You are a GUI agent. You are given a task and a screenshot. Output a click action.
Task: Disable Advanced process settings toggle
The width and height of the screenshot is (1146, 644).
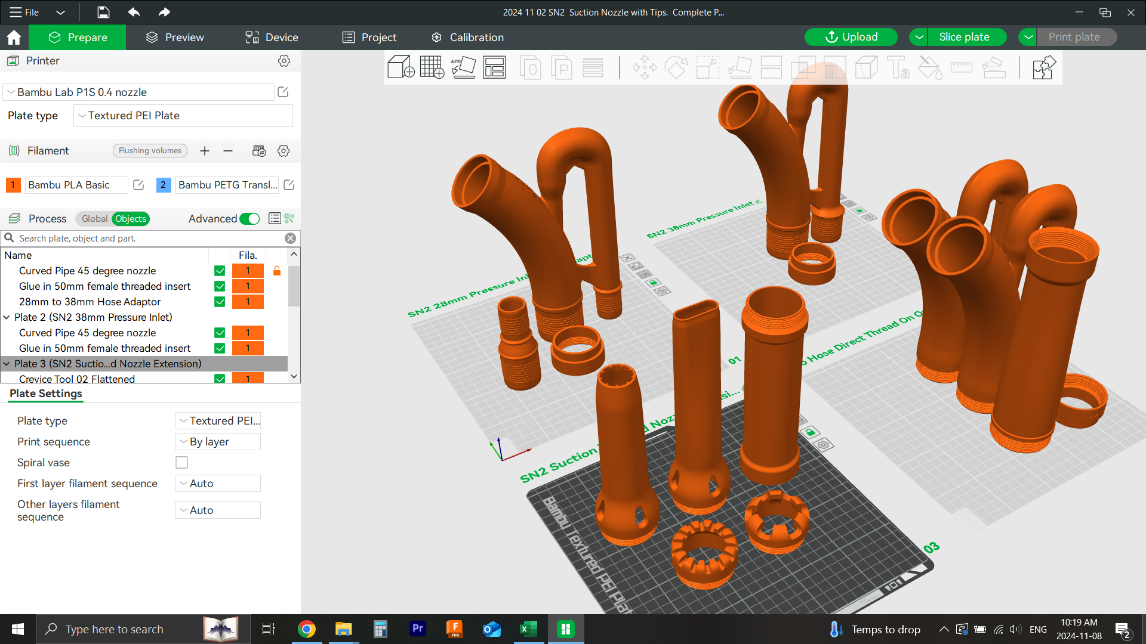pyautogui.click(x=249, y=219)
